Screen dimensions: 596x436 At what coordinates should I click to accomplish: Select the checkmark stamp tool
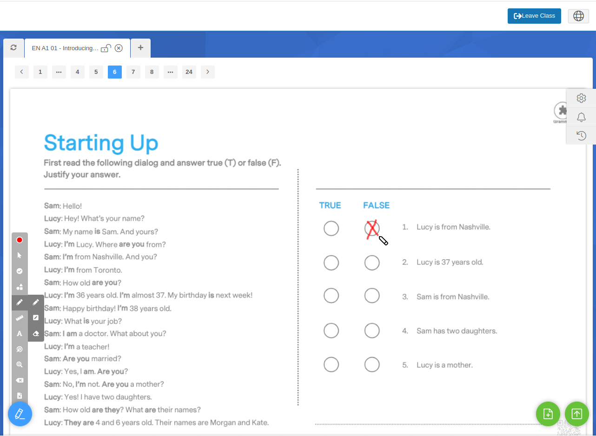click(20, 271)
